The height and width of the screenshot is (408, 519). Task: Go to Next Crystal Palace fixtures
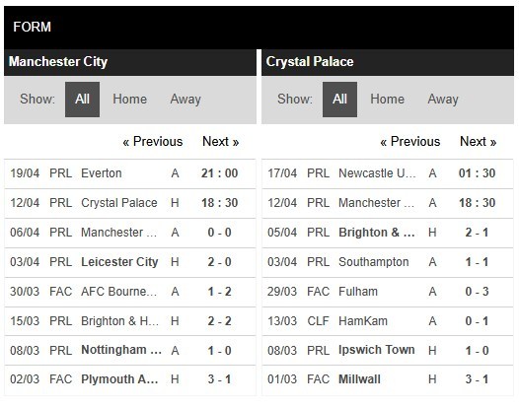click(478, 142)
